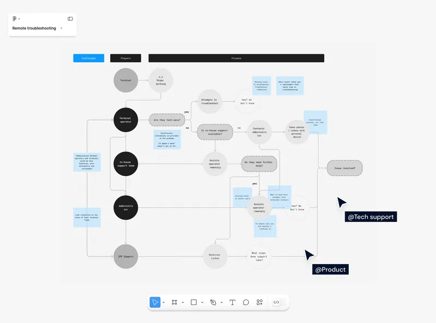
Task: Toggle Dev Mode switch
Action: [279, 302]
